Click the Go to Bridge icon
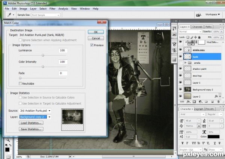This screenshot has height=159, width=225. (x=198, y=15)
